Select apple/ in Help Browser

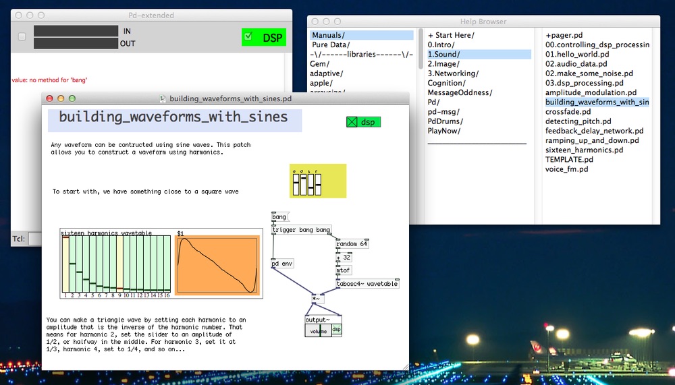click(x=321, y=83)
